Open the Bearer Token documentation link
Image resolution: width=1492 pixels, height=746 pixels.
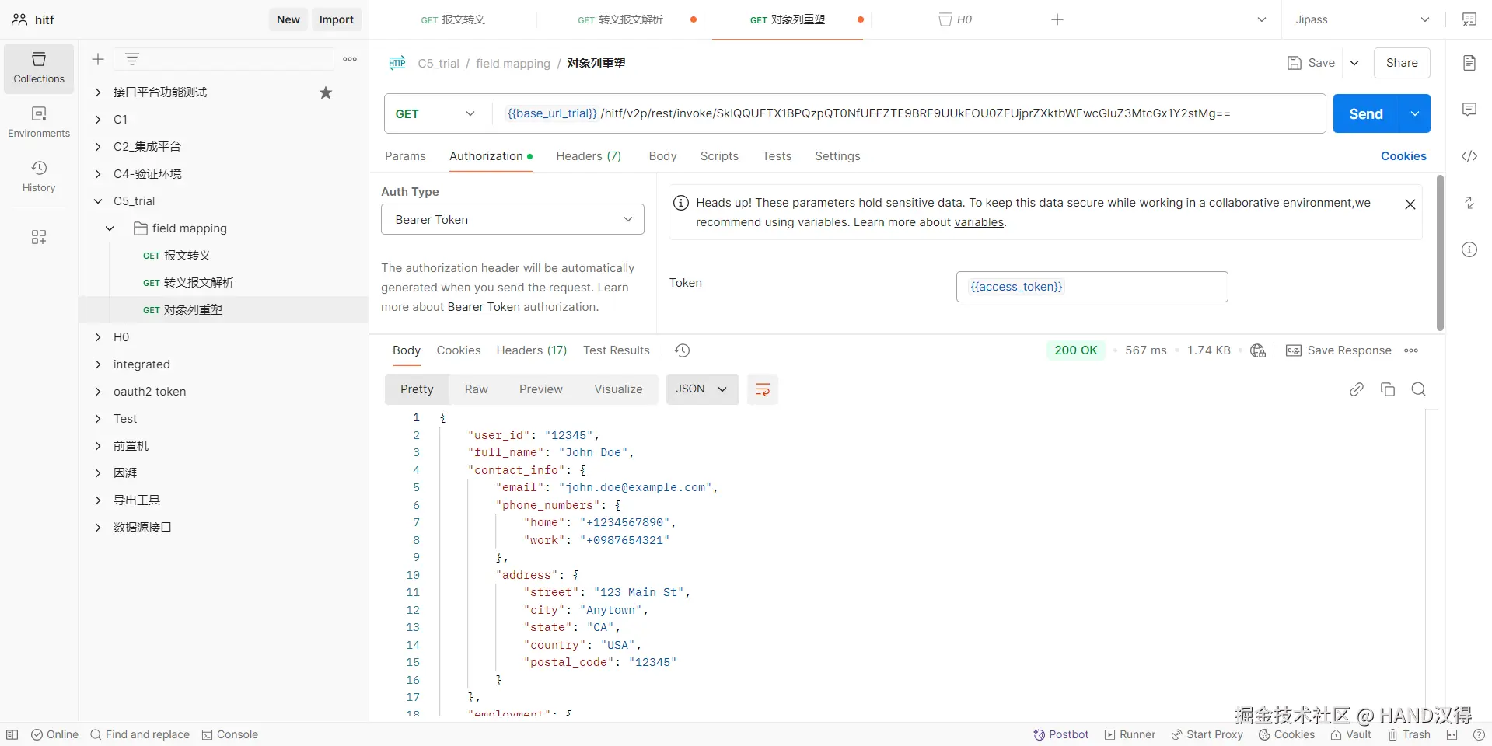coord(484,307)
